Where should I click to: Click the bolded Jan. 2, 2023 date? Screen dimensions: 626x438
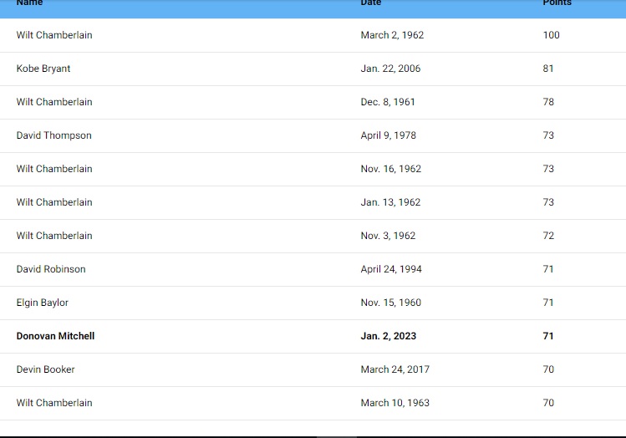tap(389, 336)
